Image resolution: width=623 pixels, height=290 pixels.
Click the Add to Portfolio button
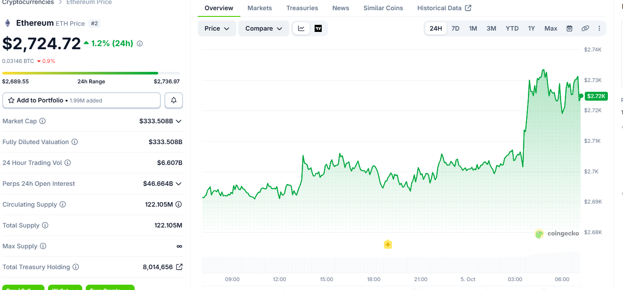[81, 101]
